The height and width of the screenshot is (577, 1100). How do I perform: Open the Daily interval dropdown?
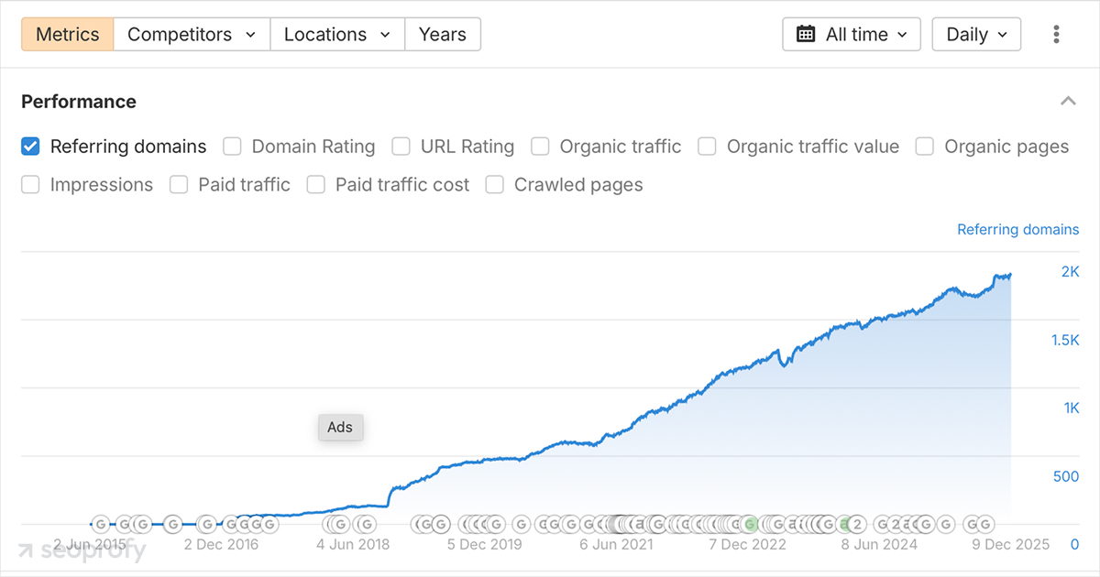point(976,34)
